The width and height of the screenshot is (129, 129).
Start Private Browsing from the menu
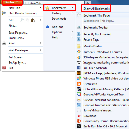click(22, 13)
